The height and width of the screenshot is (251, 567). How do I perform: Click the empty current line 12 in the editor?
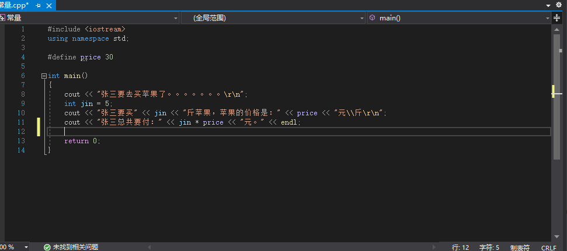click(x=299, y=132)
